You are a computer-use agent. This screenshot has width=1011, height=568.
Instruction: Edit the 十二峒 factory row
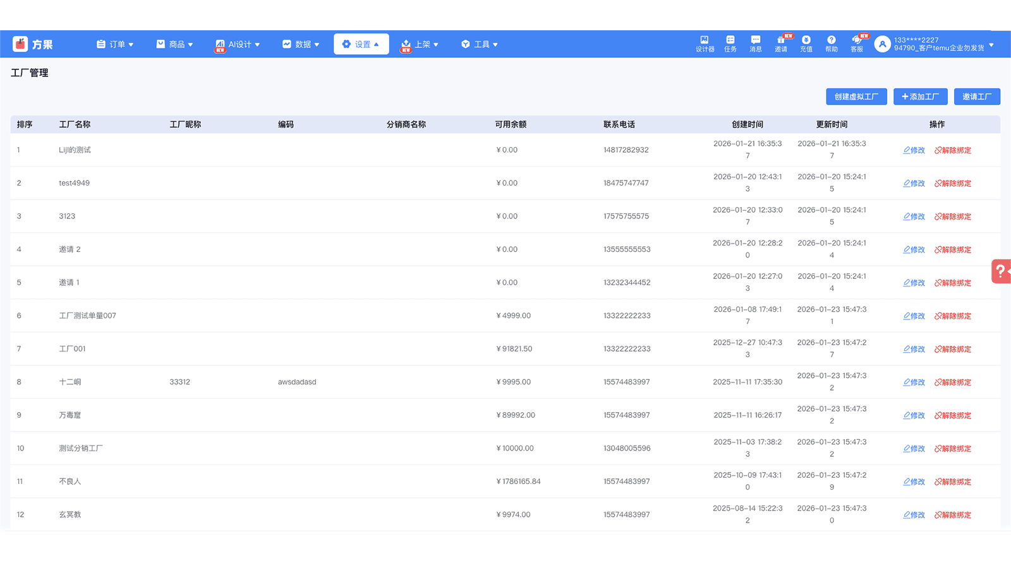[x=914, y=382]
